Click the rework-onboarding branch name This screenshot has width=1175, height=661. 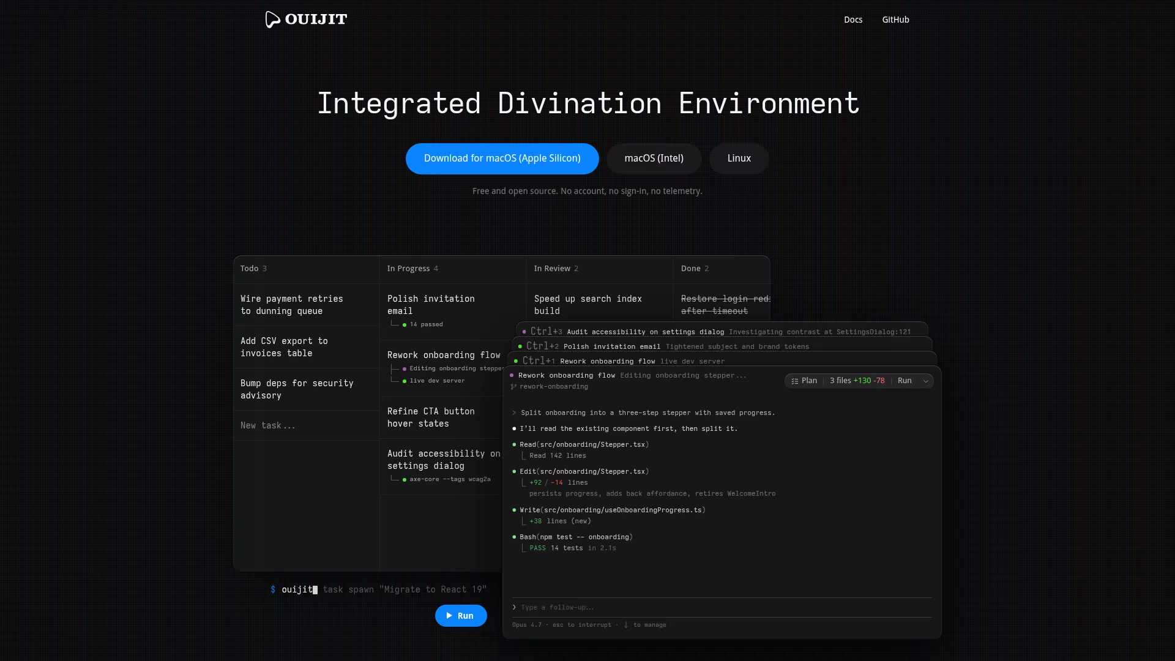click(554, 387)
